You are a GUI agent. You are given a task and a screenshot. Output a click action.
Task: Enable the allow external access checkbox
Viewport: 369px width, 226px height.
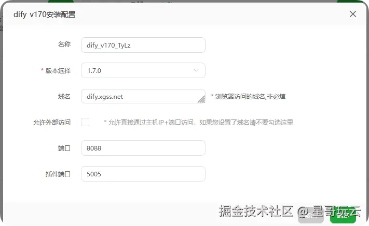coord(85,122)
